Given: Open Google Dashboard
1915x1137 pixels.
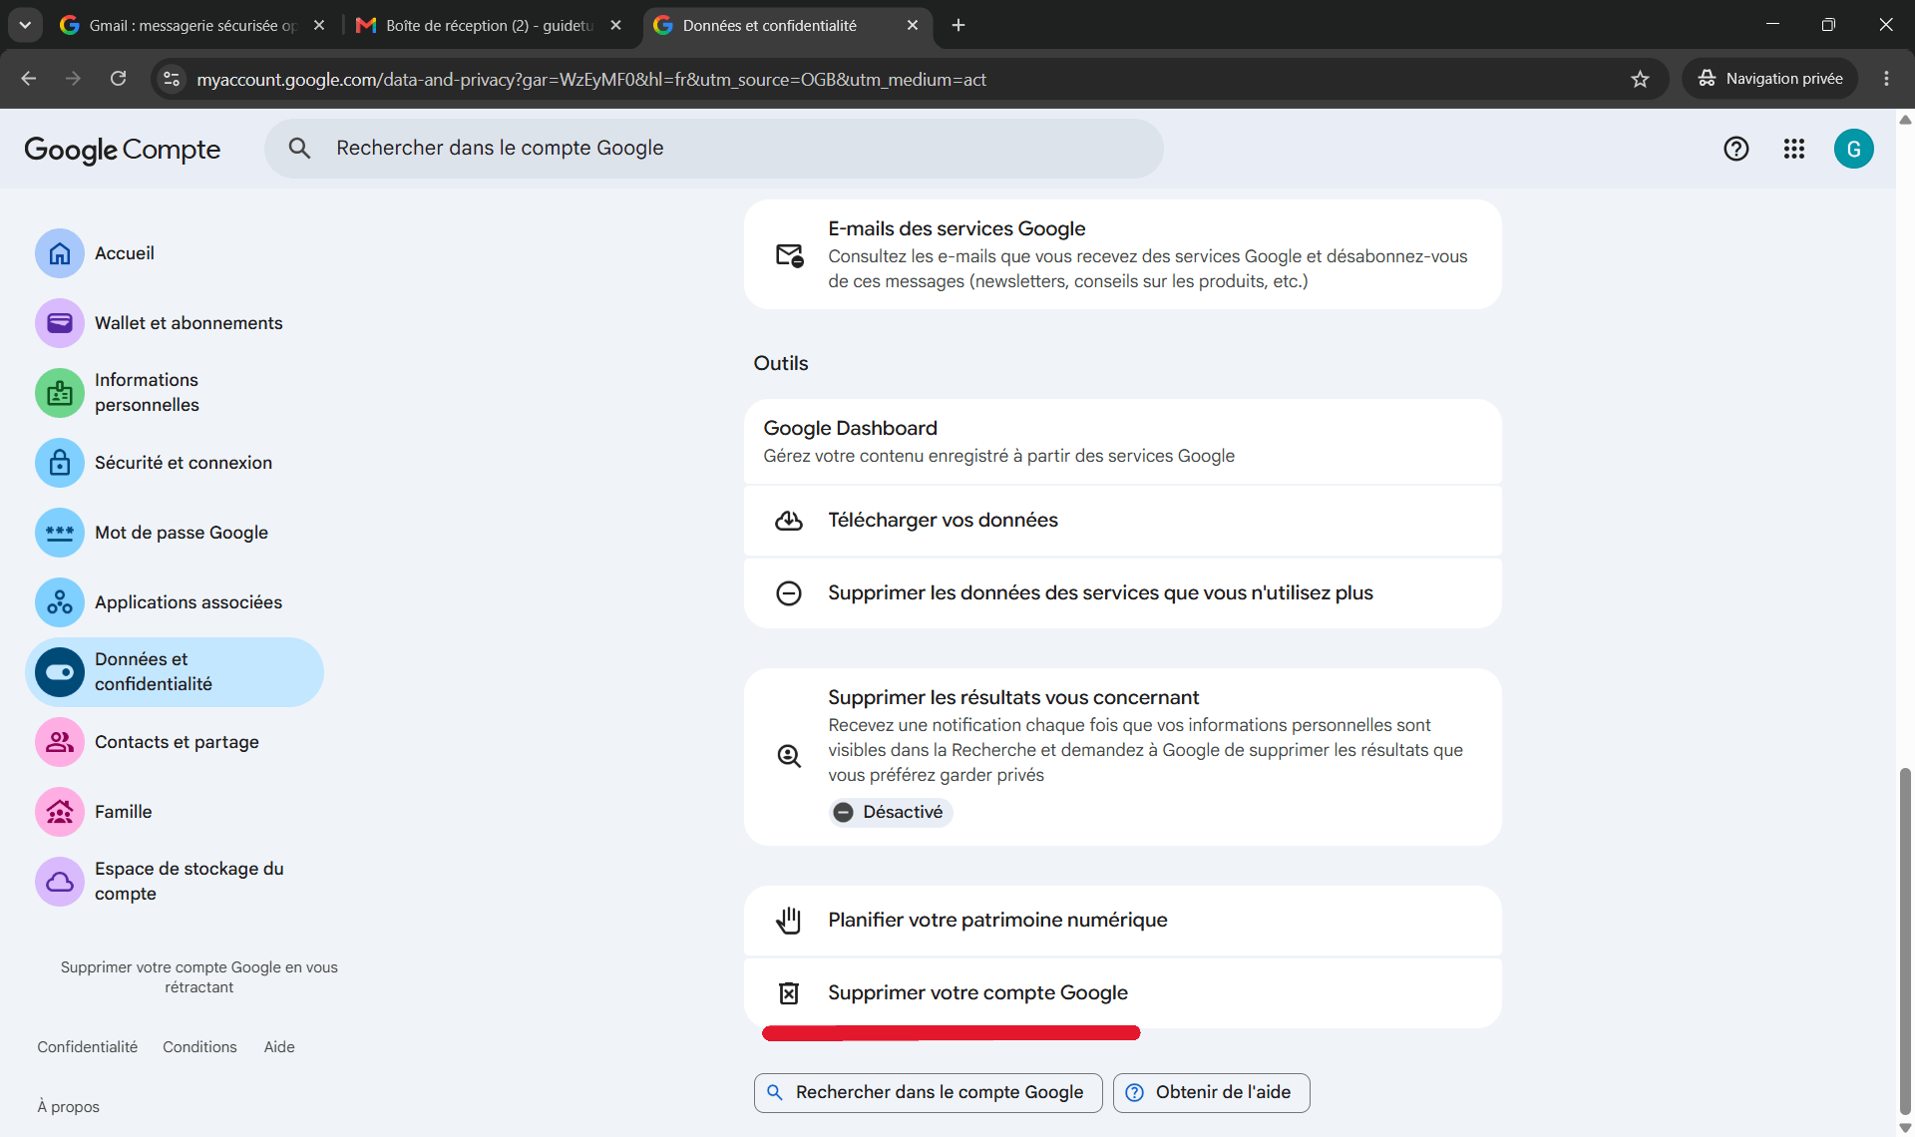Looking at the screenshot, I should point(1123,442).
